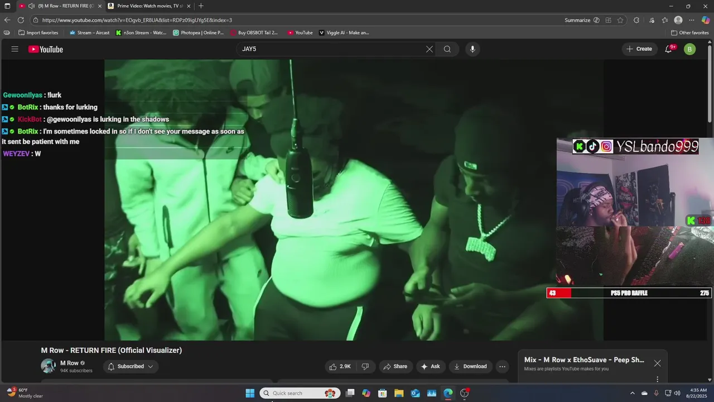Screen dimensions: 714x402
Task: Launch Copilot from the taskbar
Action: 366,393
